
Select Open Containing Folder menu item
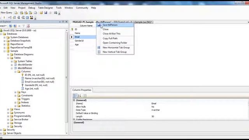(x=115, y=43)
